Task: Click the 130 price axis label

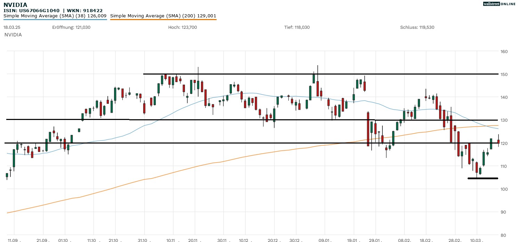Action: [x=504, y=120]
